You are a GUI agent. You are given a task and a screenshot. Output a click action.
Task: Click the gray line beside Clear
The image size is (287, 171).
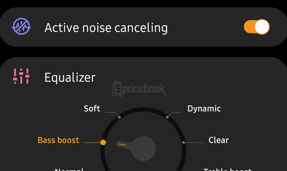[x=194, y=143]
